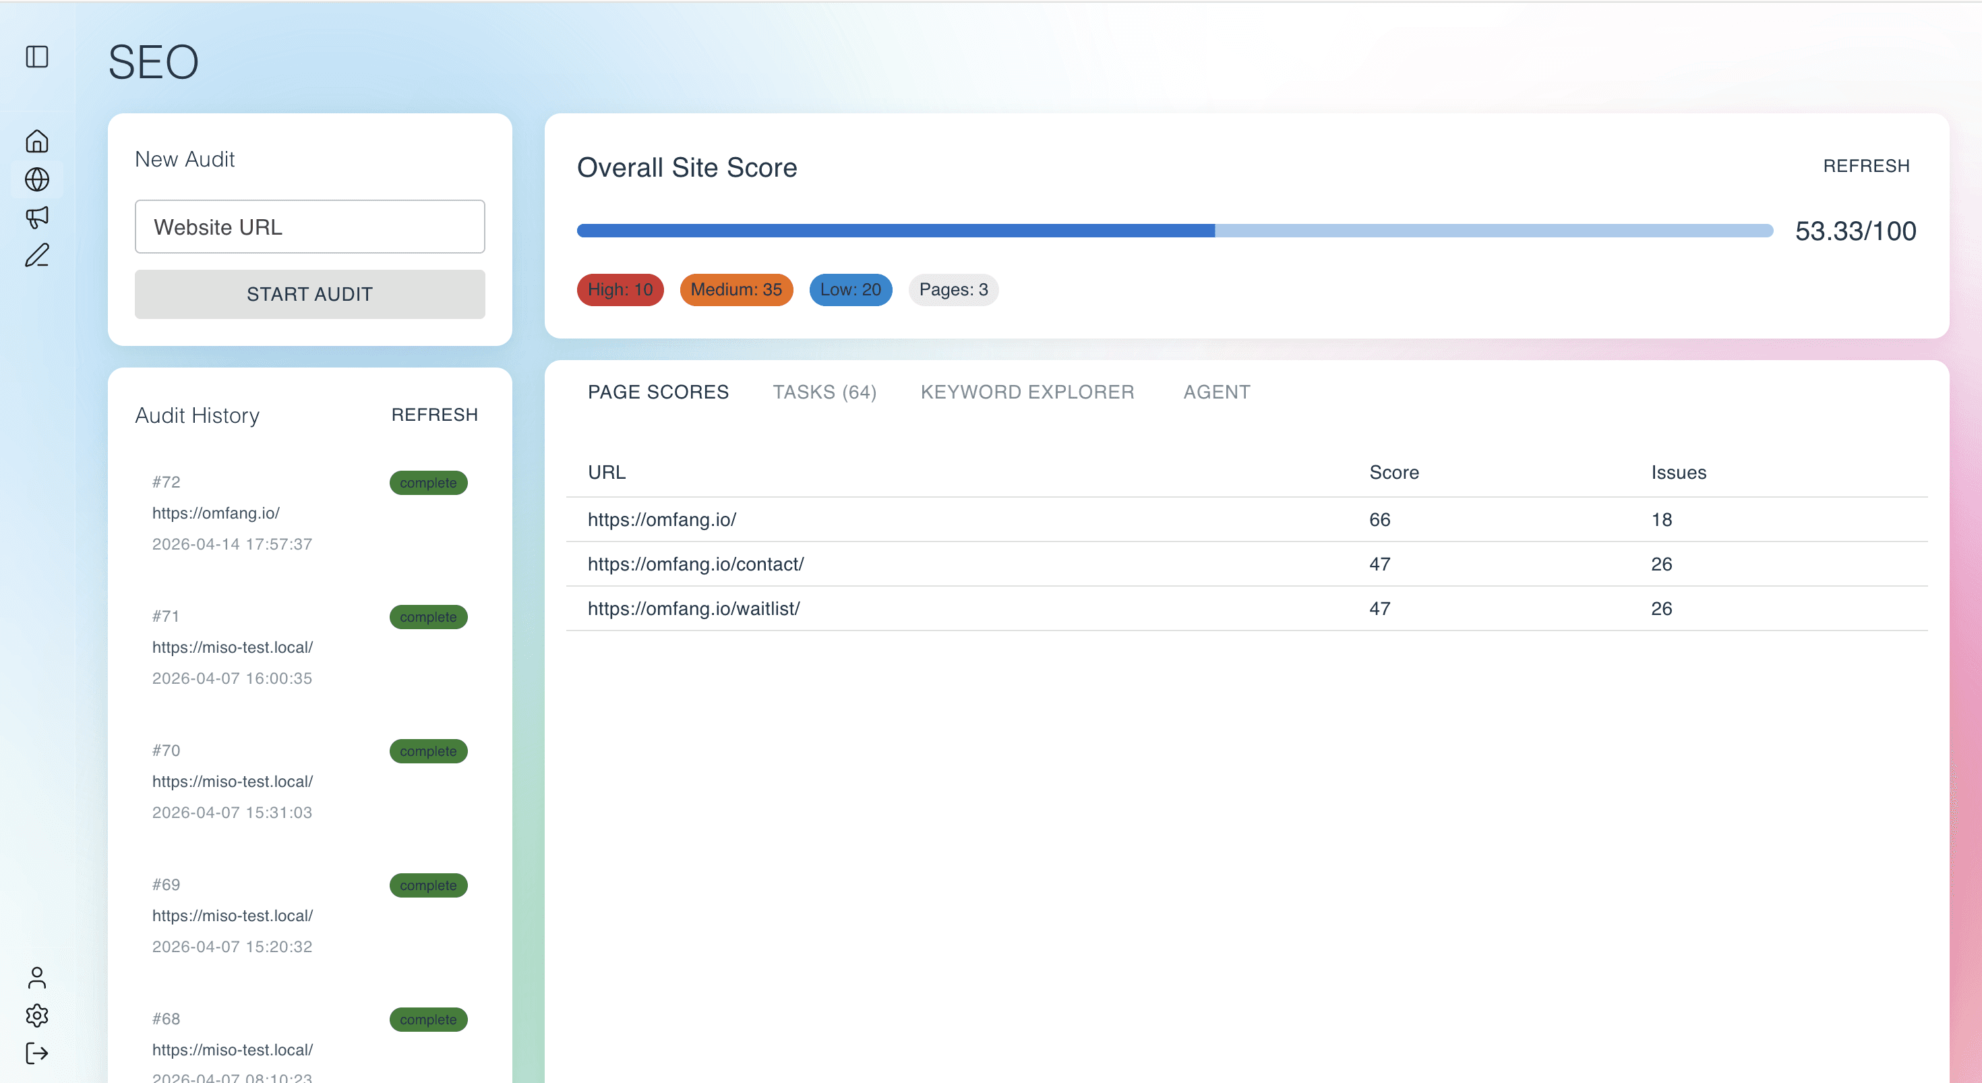Viewport: 1982px width, 1083px height.
Task: Switch to the TASKS (64) tab
Action: coord(824,392)
